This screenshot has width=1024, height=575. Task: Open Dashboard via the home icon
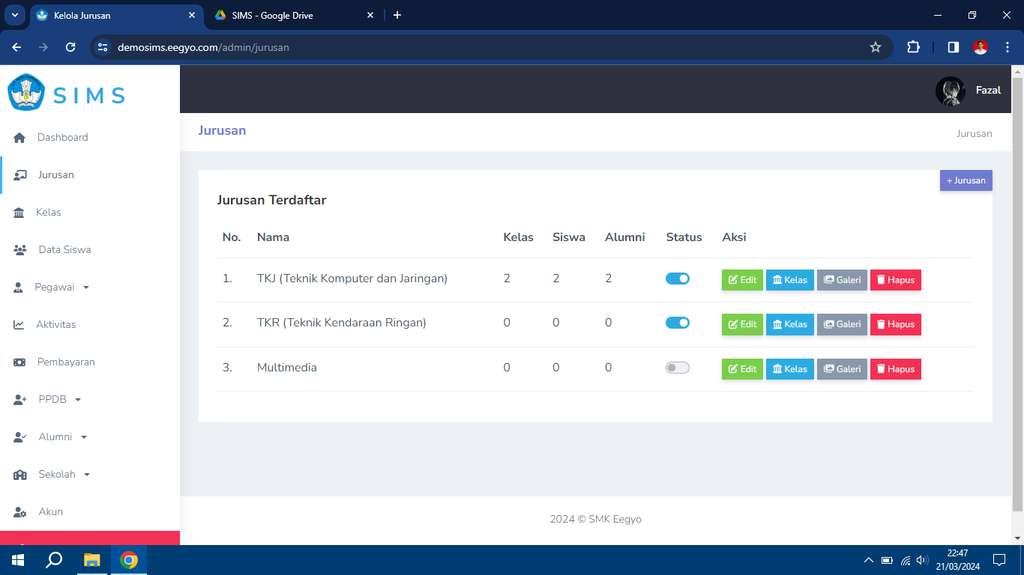(x=20, y=138)
